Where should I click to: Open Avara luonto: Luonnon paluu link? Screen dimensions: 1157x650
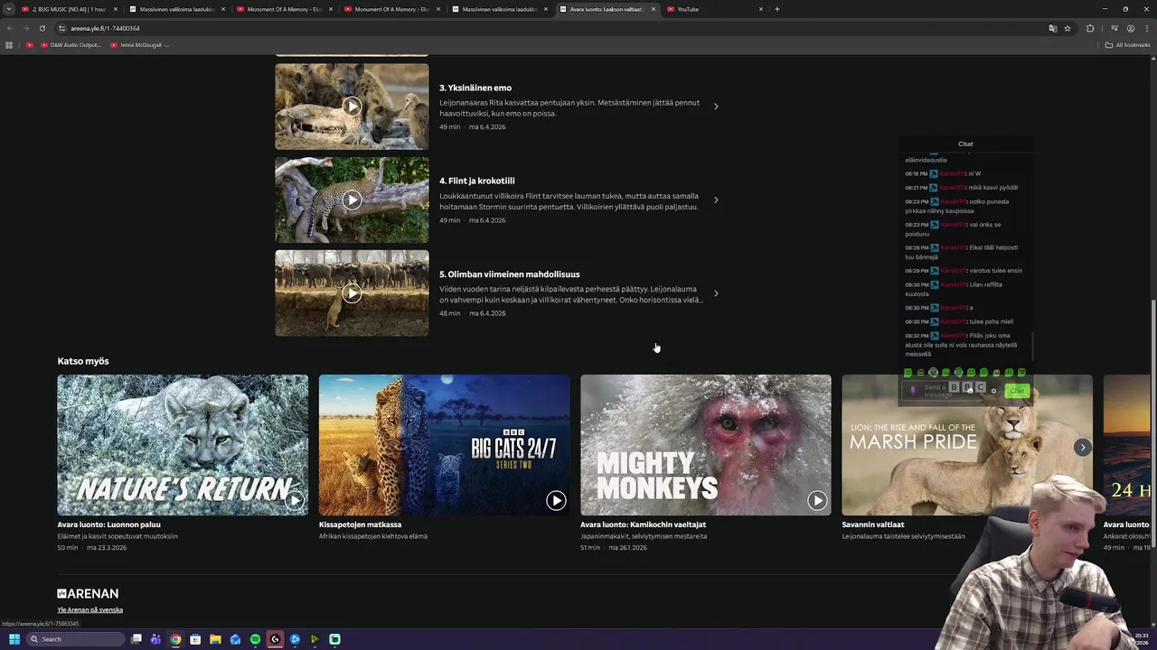coord(109,525)
